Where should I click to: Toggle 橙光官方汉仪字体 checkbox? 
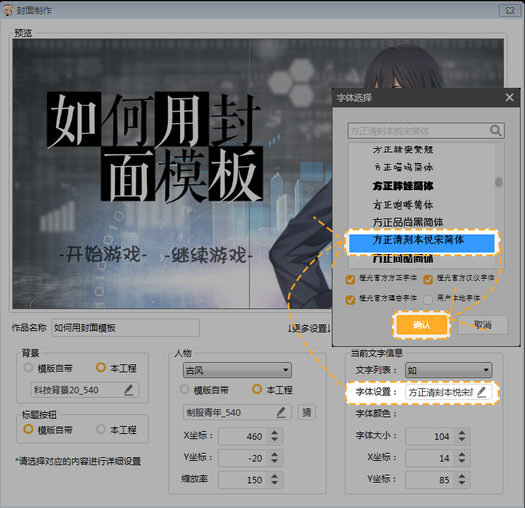[428, 279]
